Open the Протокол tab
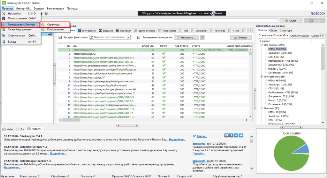The image size is (327, 178). pyautogui.click(x=124, y=31)
